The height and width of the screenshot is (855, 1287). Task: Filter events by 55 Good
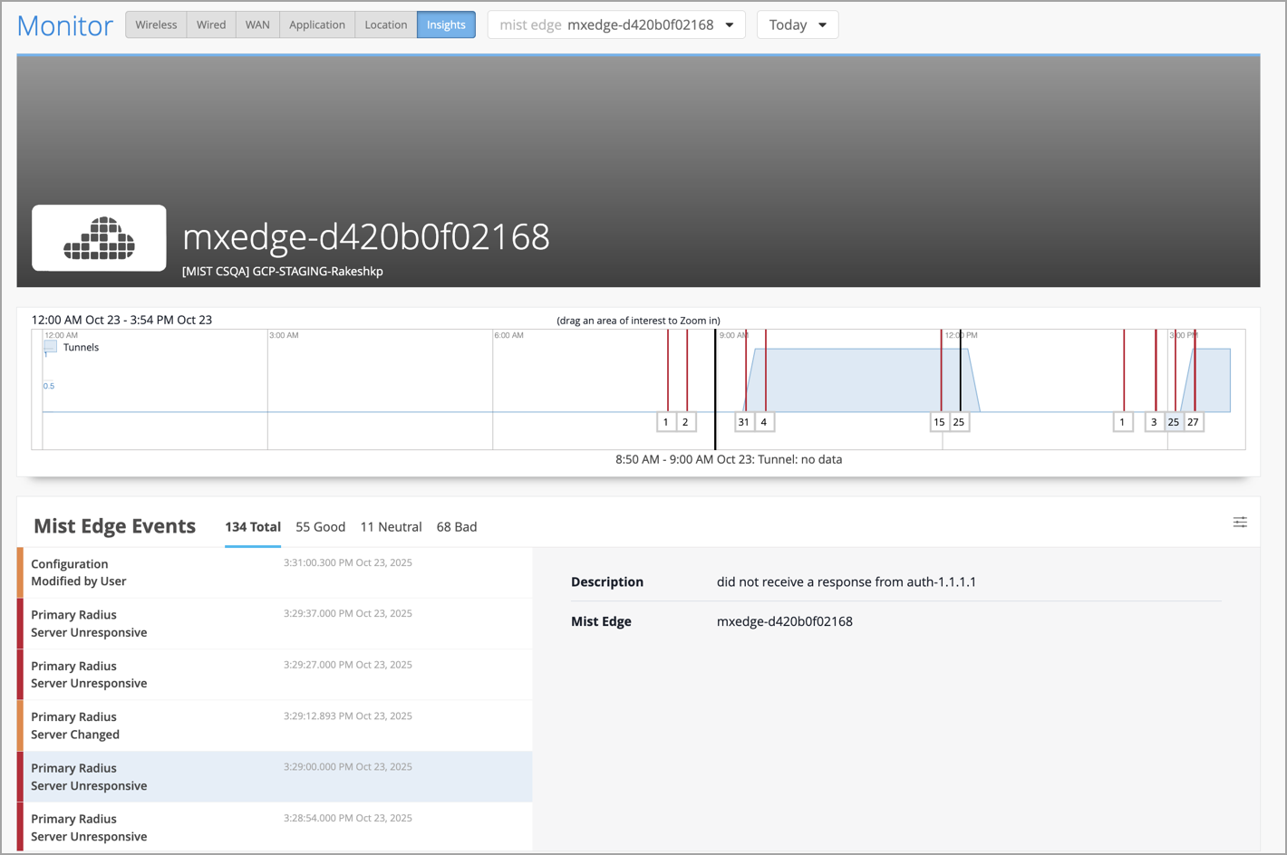pos(320,527)
